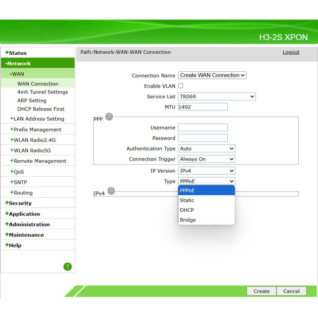
Task: Tick the Enable VLAN checkbox
Action: [181, 86]
